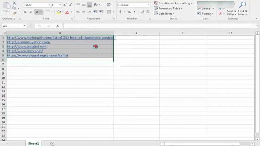Open the Borders dropdown arrow
Screen dimensions: 260x146
pyautogui.click(x=52, y=12)
